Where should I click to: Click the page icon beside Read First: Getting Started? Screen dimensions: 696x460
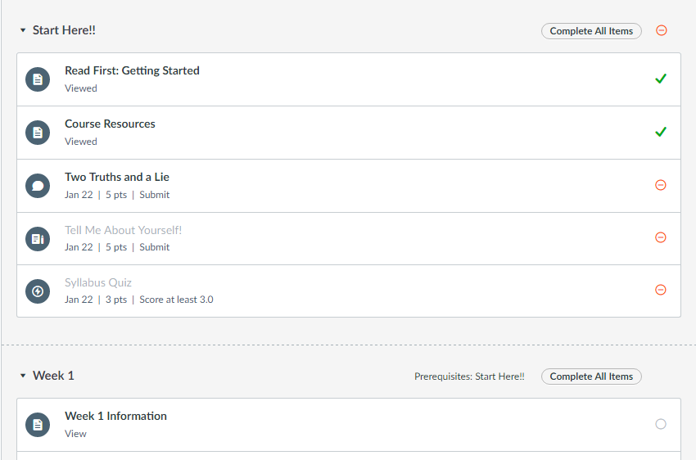click(38, 79)
